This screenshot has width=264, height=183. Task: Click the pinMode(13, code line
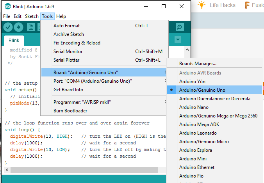point(25,103)
